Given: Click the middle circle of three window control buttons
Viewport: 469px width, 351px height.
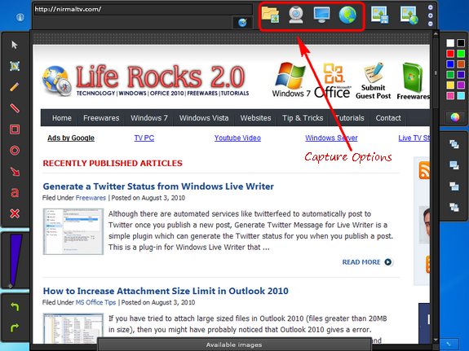Looking at the screenshot, I should [x=431, y=15].
